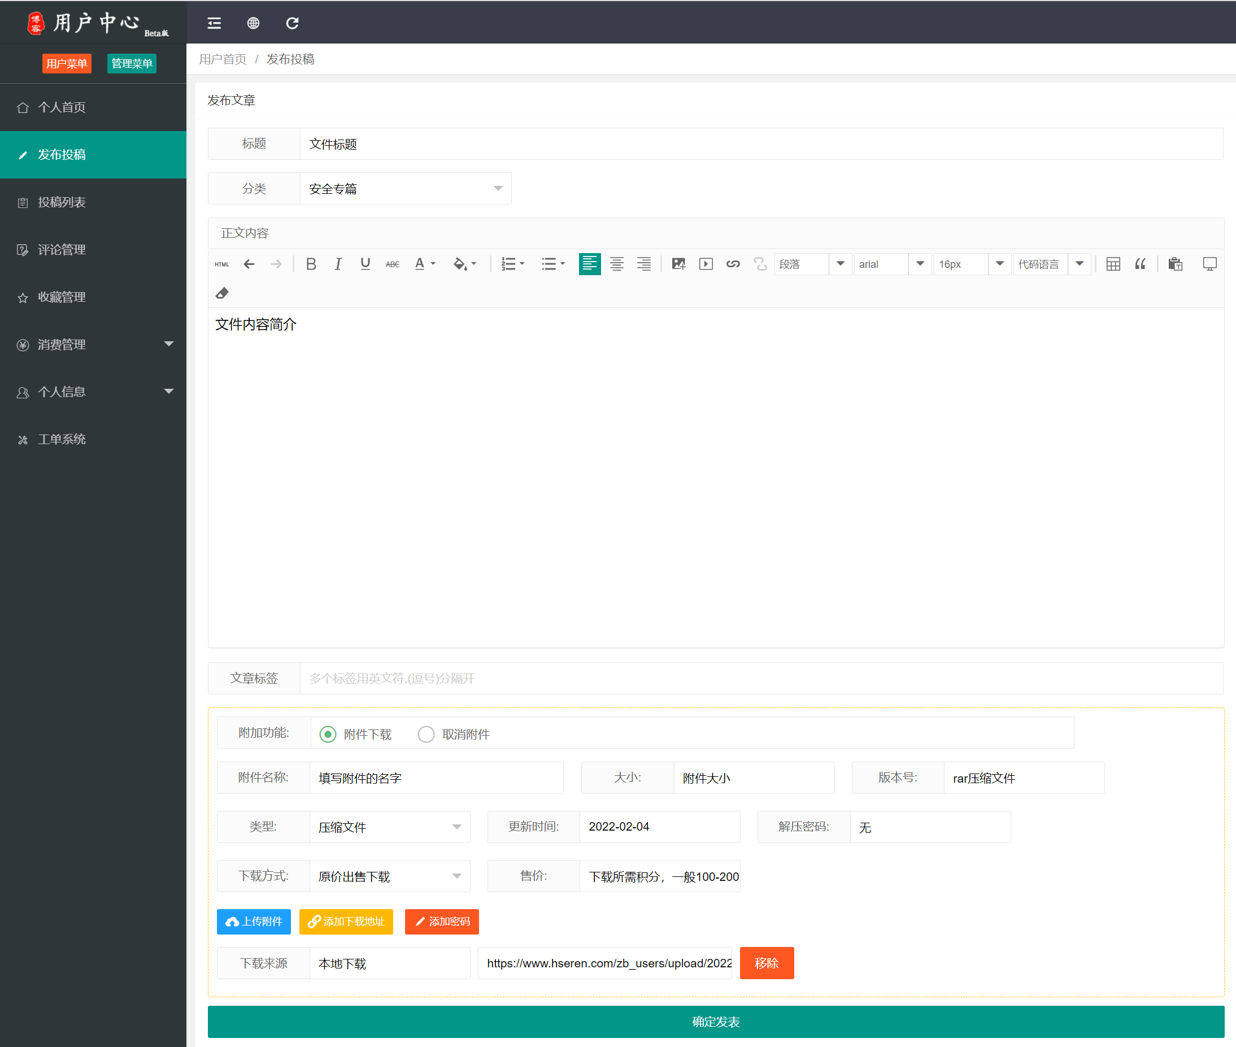Click the refresh icon in top bar
1236x1047 pixels.
point(292,23)
